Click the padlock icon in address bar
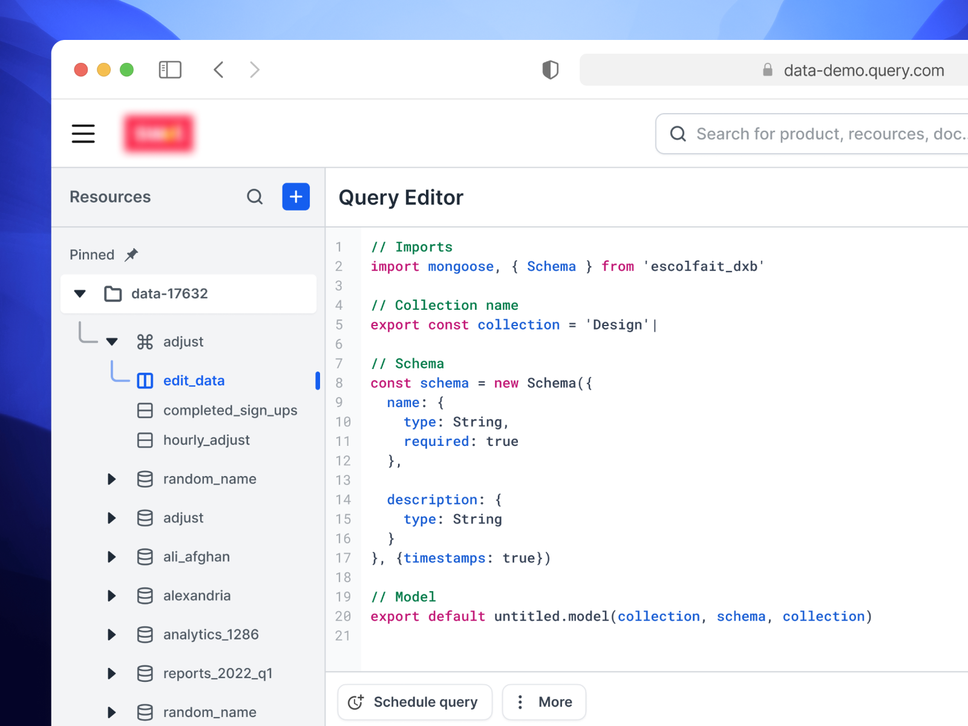Image resolution: width=968 pixels, height=726 pixels. (767, 70)
